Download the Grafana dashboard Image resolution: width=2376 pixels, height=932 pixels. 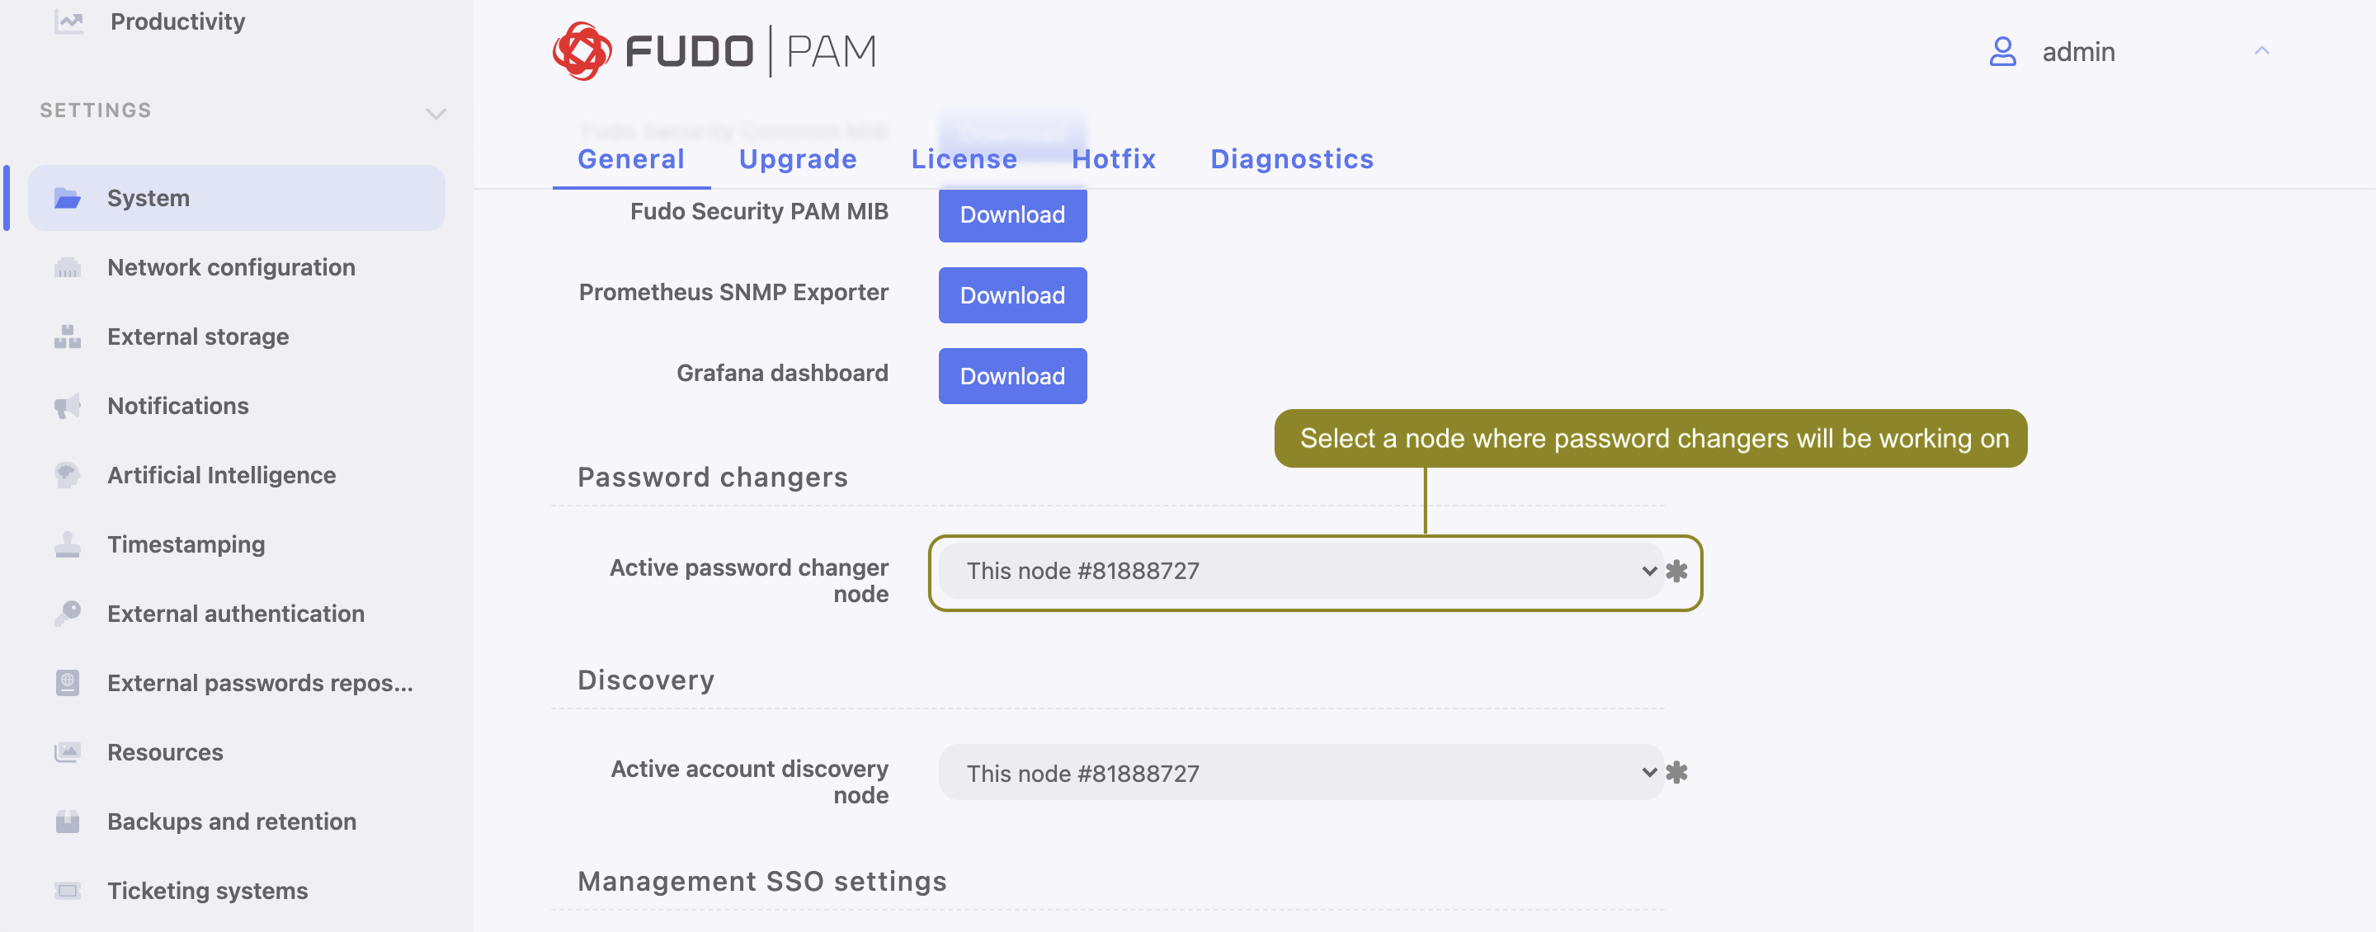pos(1011,375)
